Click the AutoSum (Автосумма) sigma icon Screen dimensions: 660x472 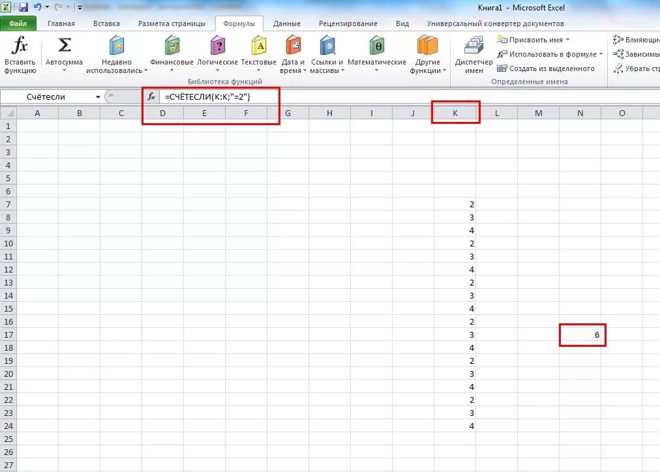[64, 46]
